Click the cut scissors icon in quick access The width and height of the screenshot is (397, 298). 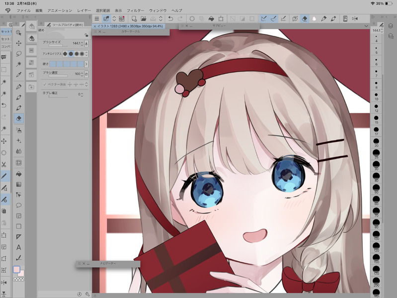pyautogui.click(x=4, y=165)
